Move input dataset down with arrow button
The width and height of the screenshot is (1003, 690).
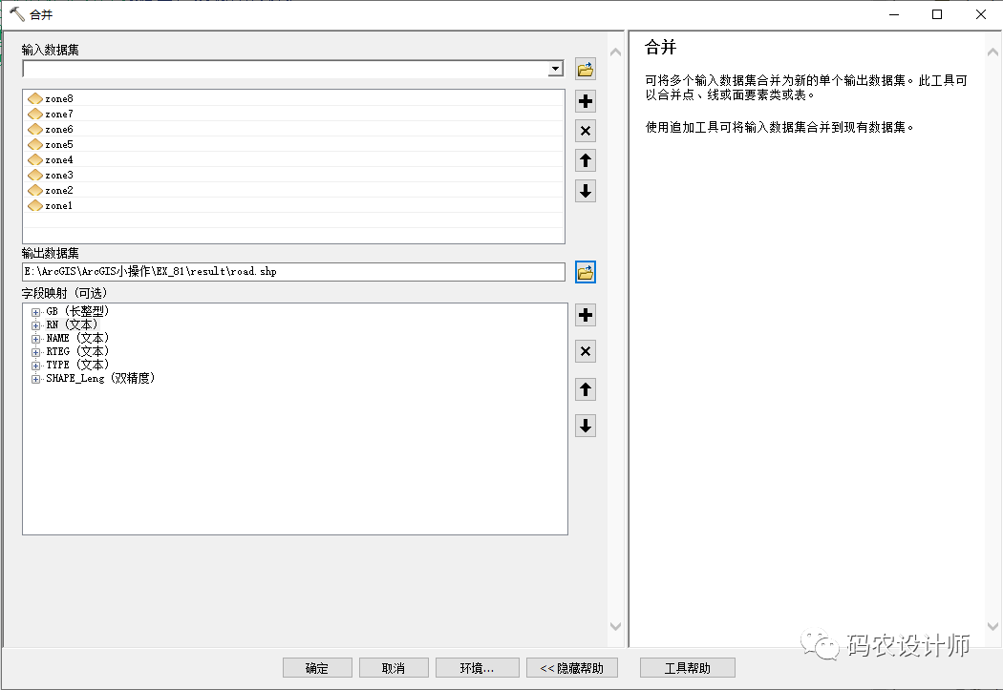pos(586,191)
